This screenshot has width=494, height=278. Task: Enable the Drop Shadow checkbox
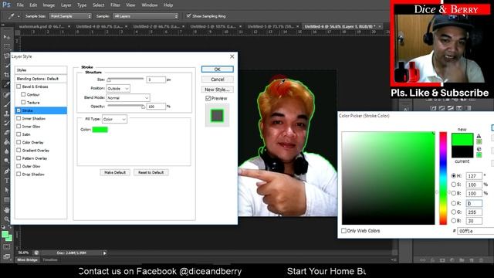click(x=19, y=174)
